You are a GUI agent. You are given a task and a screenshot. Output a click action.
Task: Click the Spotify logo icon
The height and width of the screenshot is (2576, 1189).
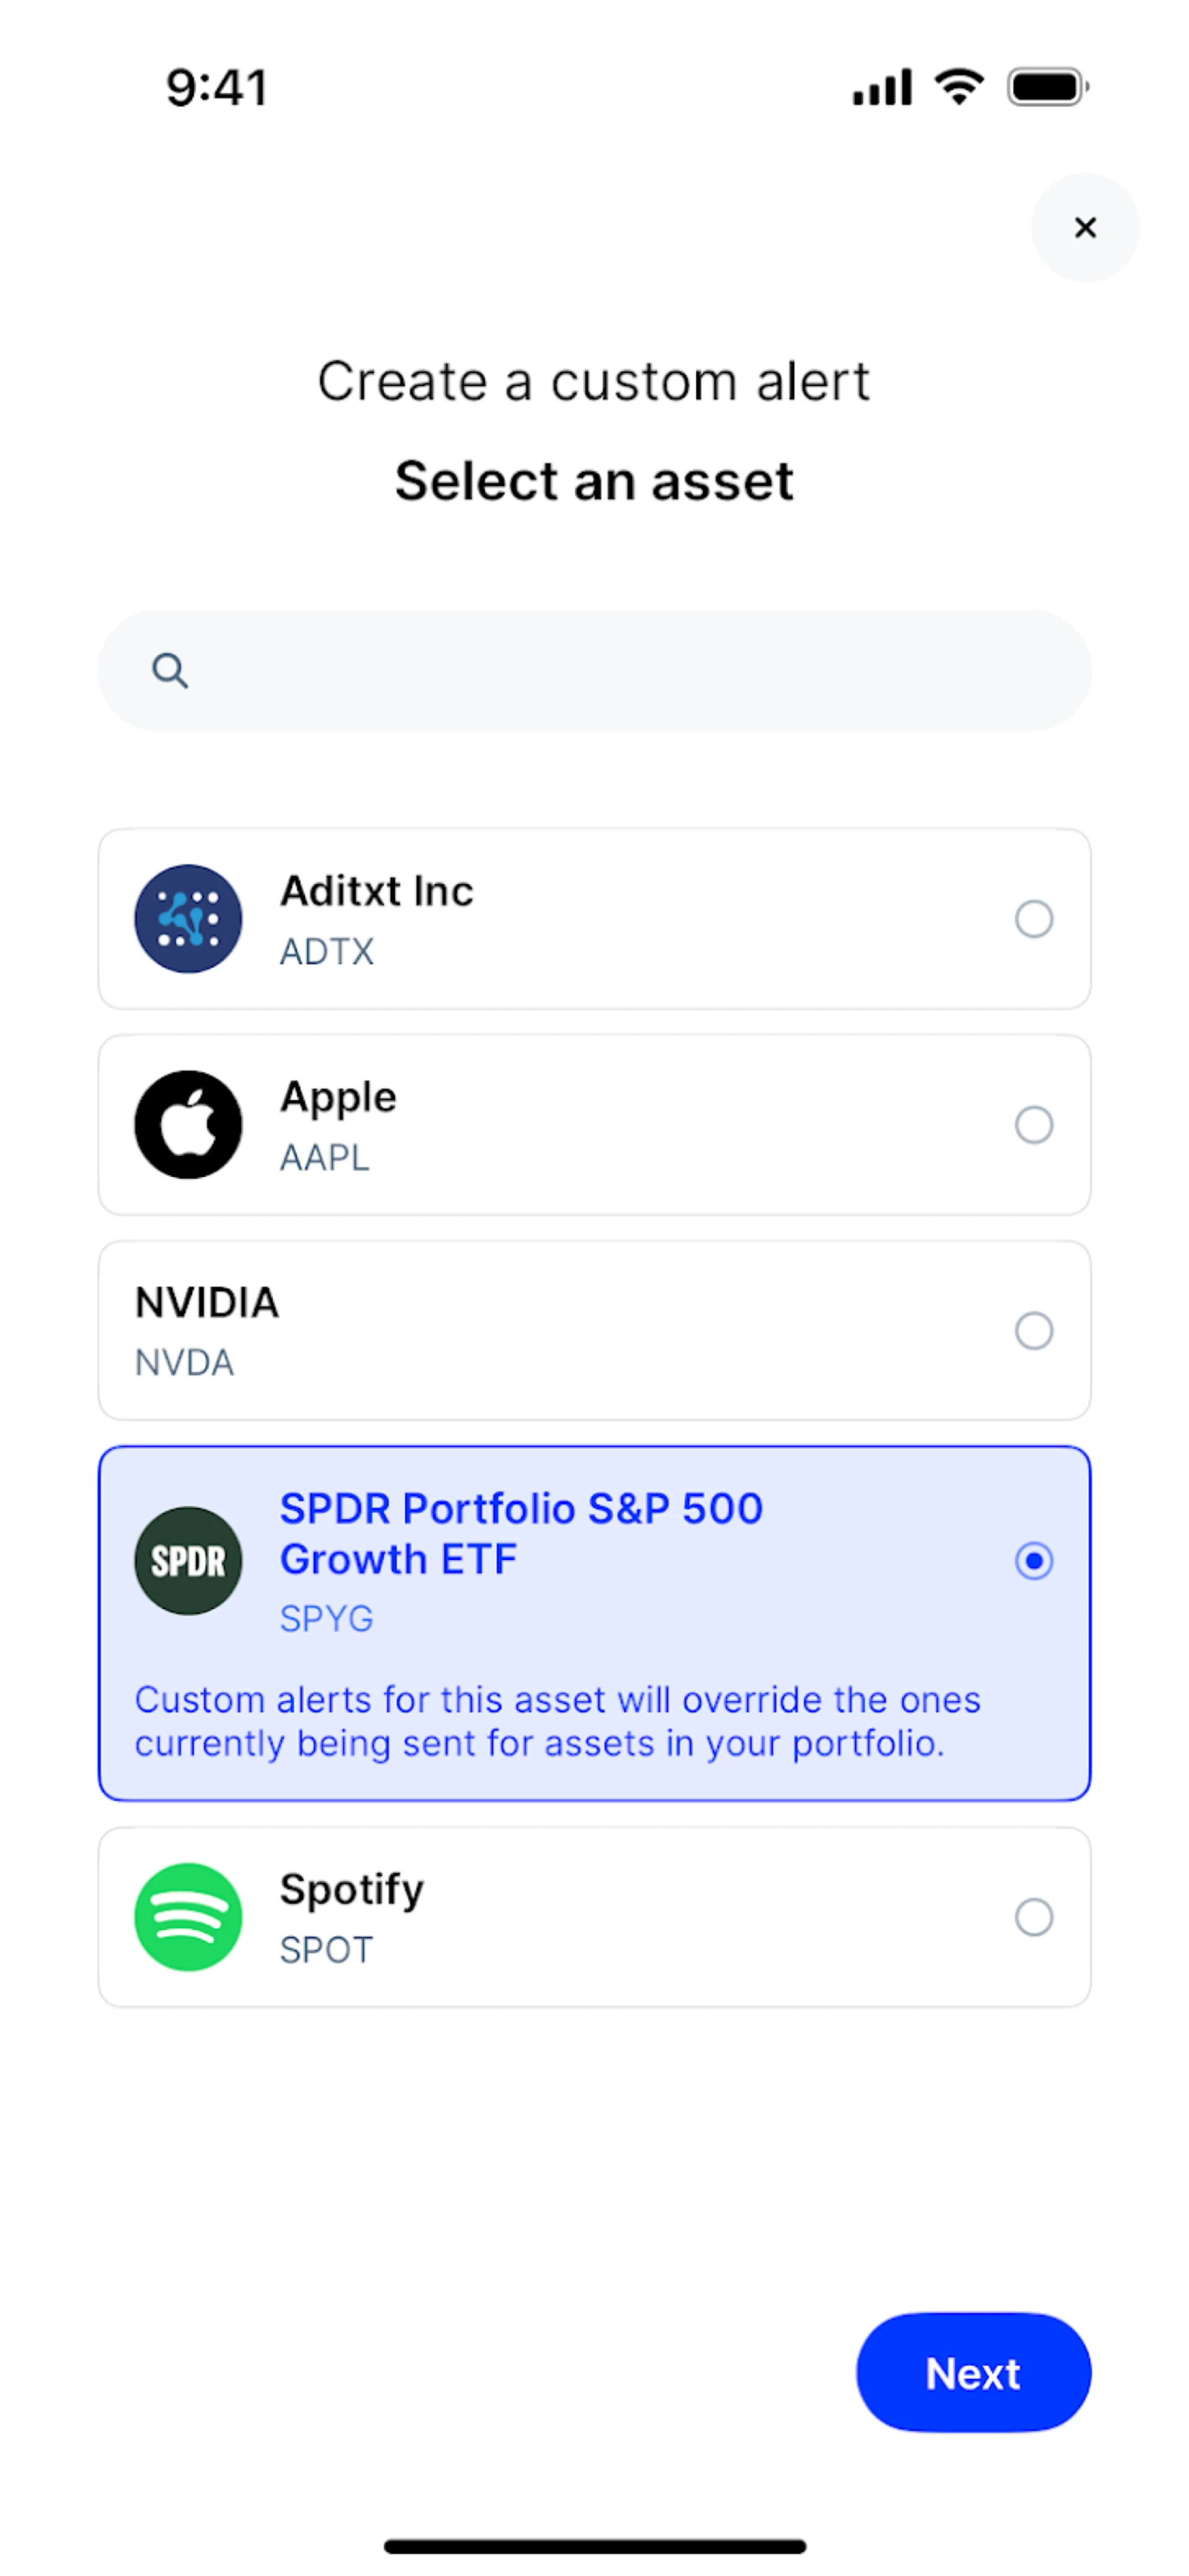pos(188,1916)
